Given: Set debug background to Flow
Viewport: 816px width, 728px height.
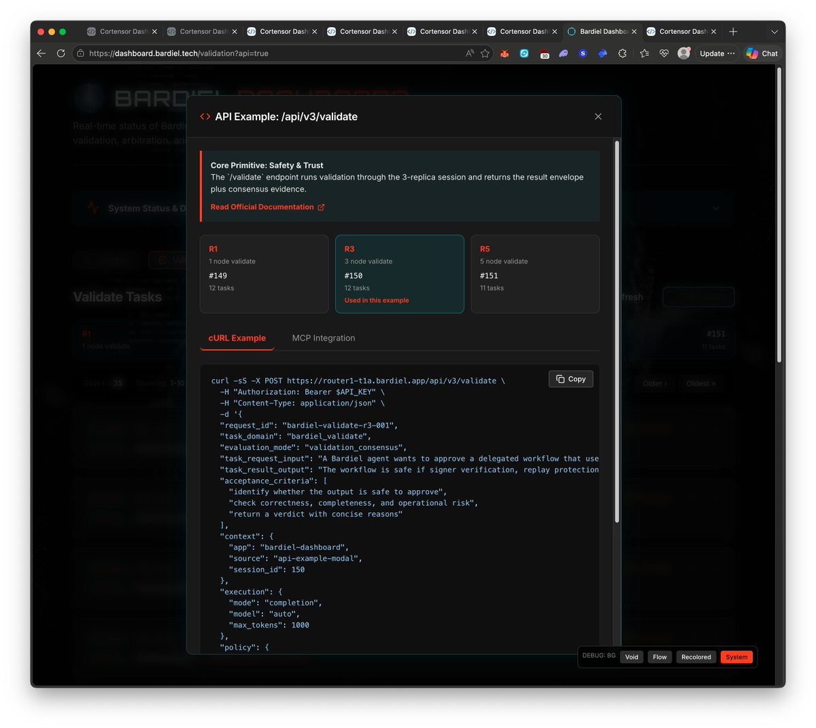Looking at the screenshot, I should point(660,657).
